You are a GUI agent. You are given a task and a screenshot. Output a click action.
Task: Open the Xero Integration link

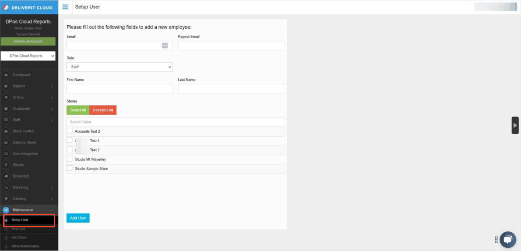[25, 154]
